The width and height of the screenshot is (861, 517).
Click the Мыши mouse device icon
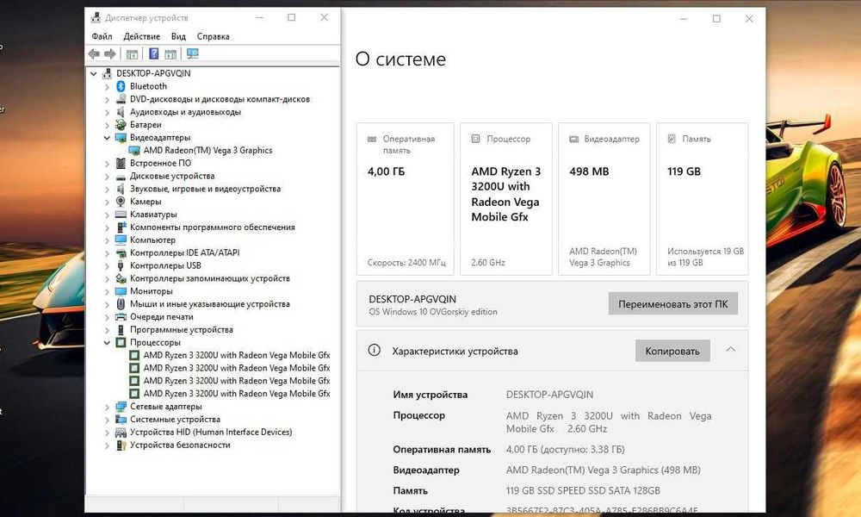[121, 304]
